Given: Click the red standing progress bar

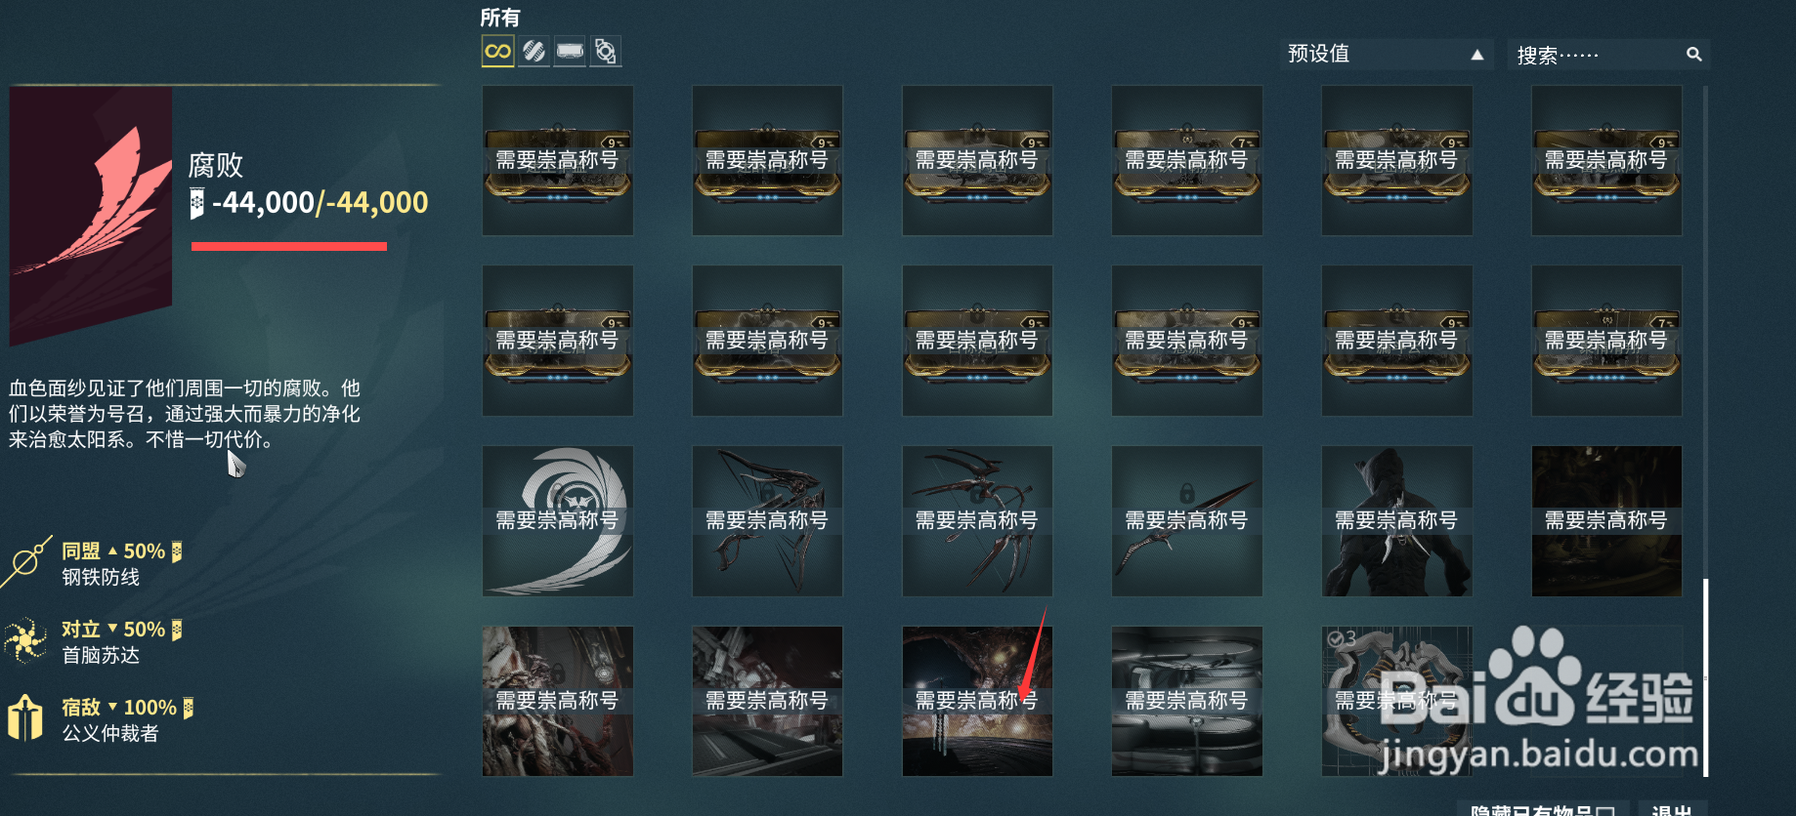Looking at the screenshot, I should pyautogui.click(x=289, y=246).
